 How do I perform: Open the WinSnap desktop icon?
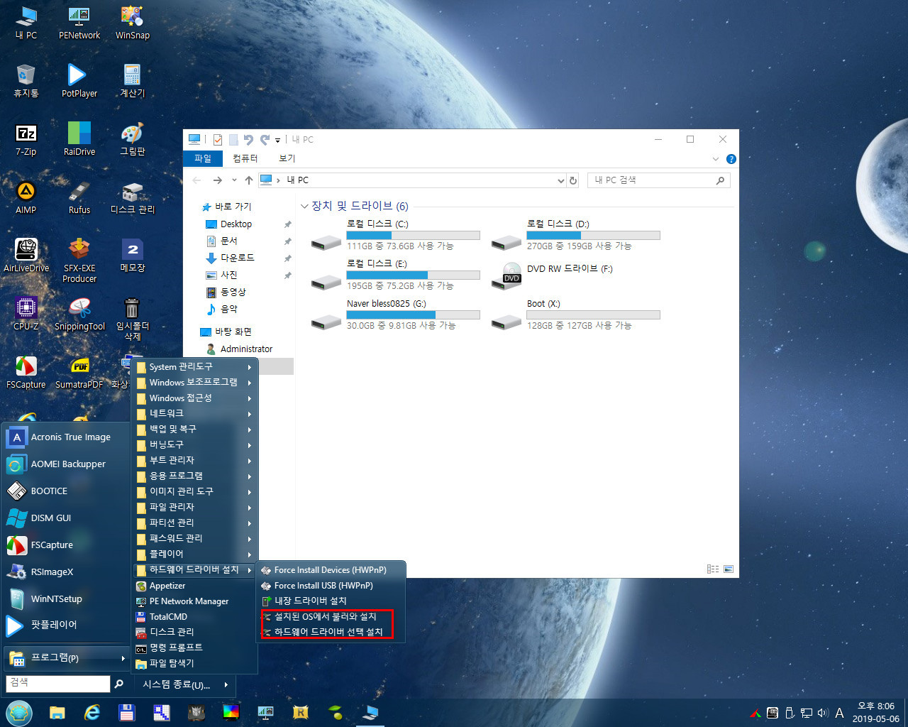click(132, 23)
